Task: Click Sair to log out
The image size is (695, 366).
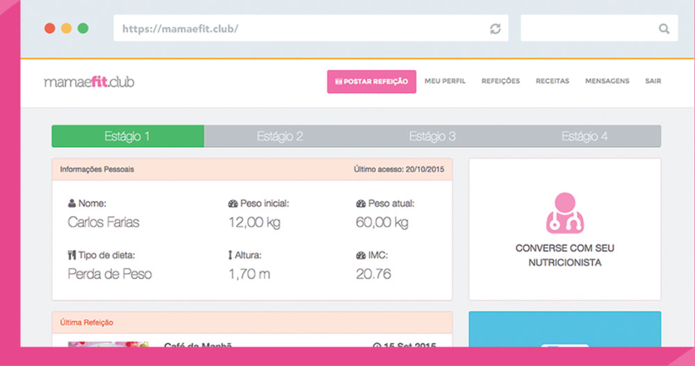Action: pyautogui.click(x=653, y=81)
